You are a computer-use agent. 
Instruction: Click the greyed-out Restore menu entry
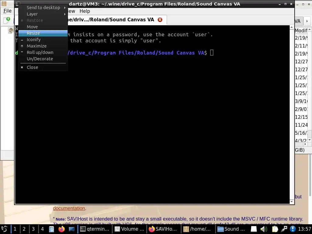pyautogui.click(x=43, y=20)
